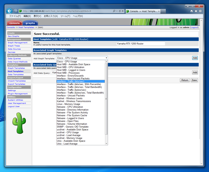Screen dimensions: 209x172
Task: Open the 表示(V) menu
Action: [37, 16]
